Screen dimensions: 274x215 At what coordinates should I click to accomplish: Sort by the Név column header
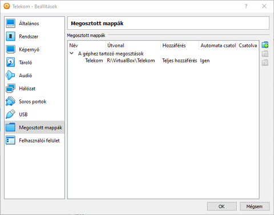[x=87, y=45]
